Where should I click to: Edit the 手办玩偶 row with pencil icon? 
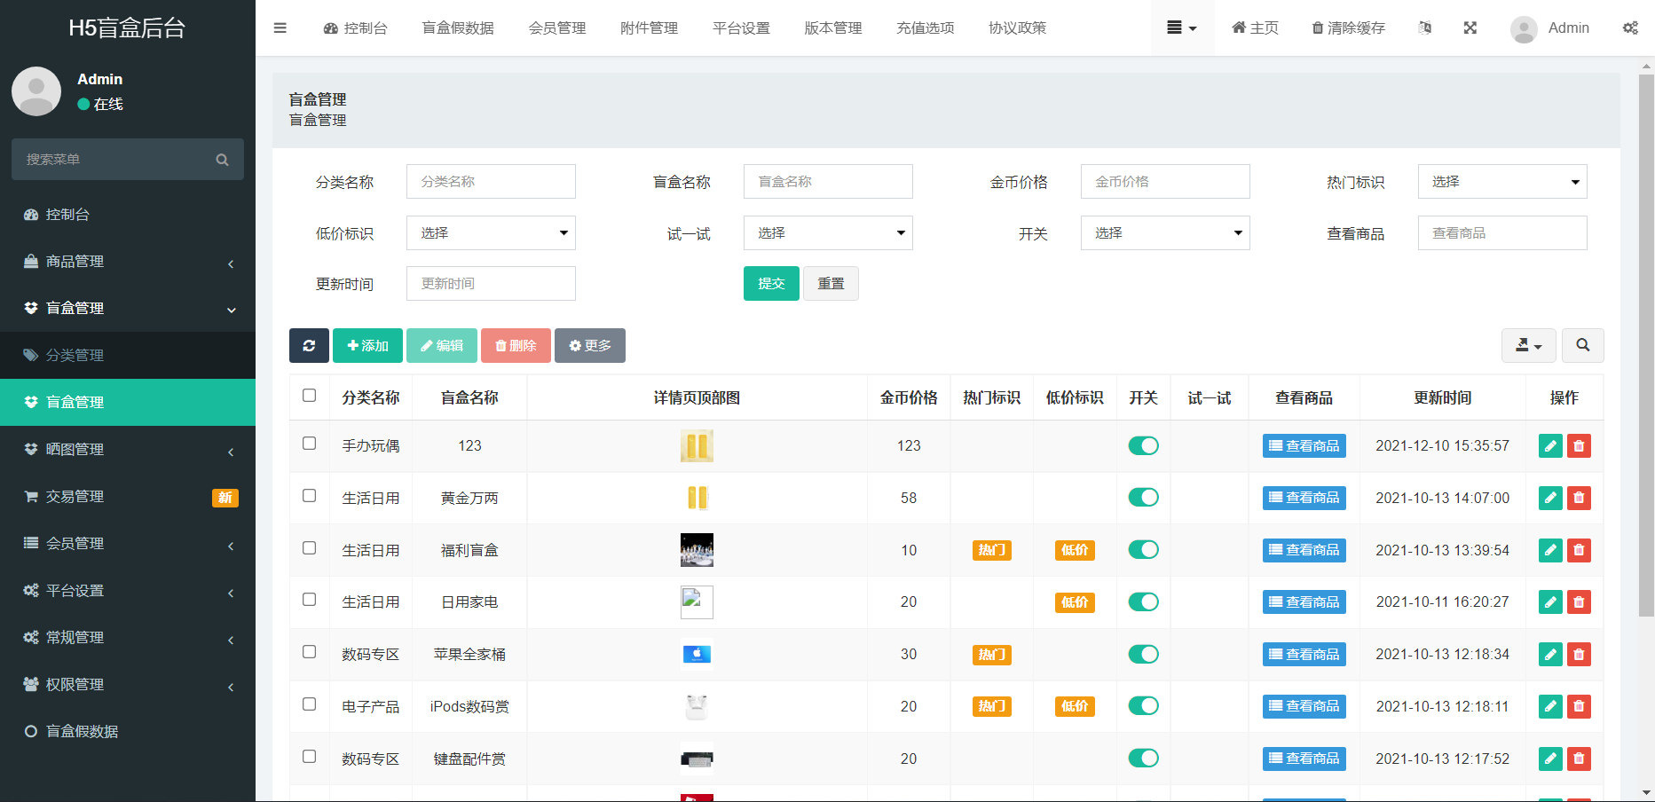pos(1550,446)
